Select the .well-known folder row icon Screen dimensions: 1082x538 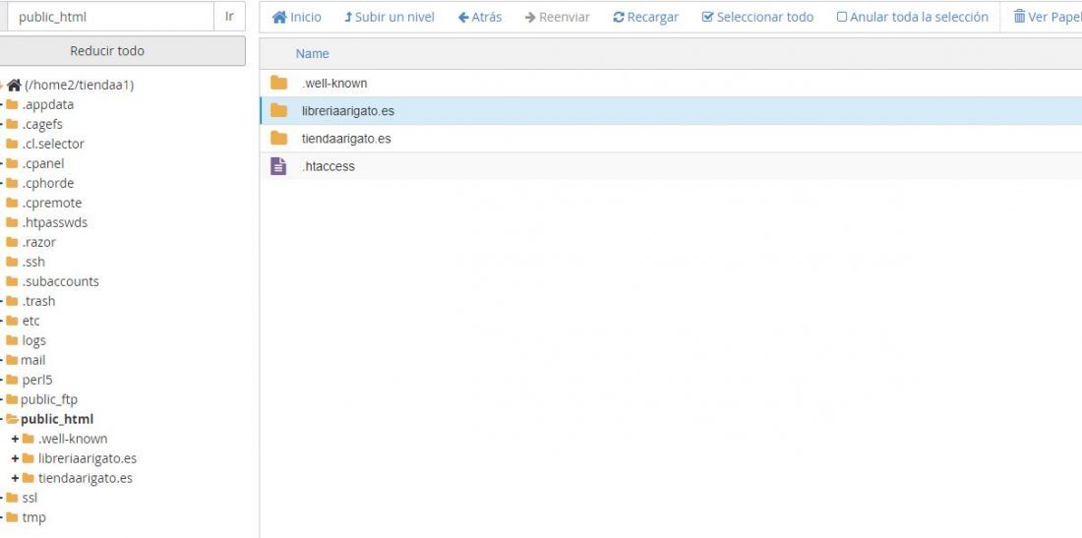point(278,84)
